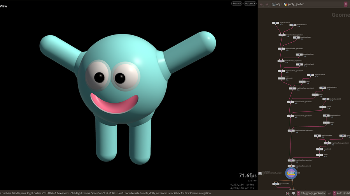Select the quadremesh1 node
The image size is (350, 196).
276,184
